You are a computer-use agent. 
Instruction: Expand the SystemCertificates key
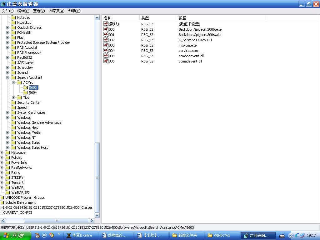point(7,112)
